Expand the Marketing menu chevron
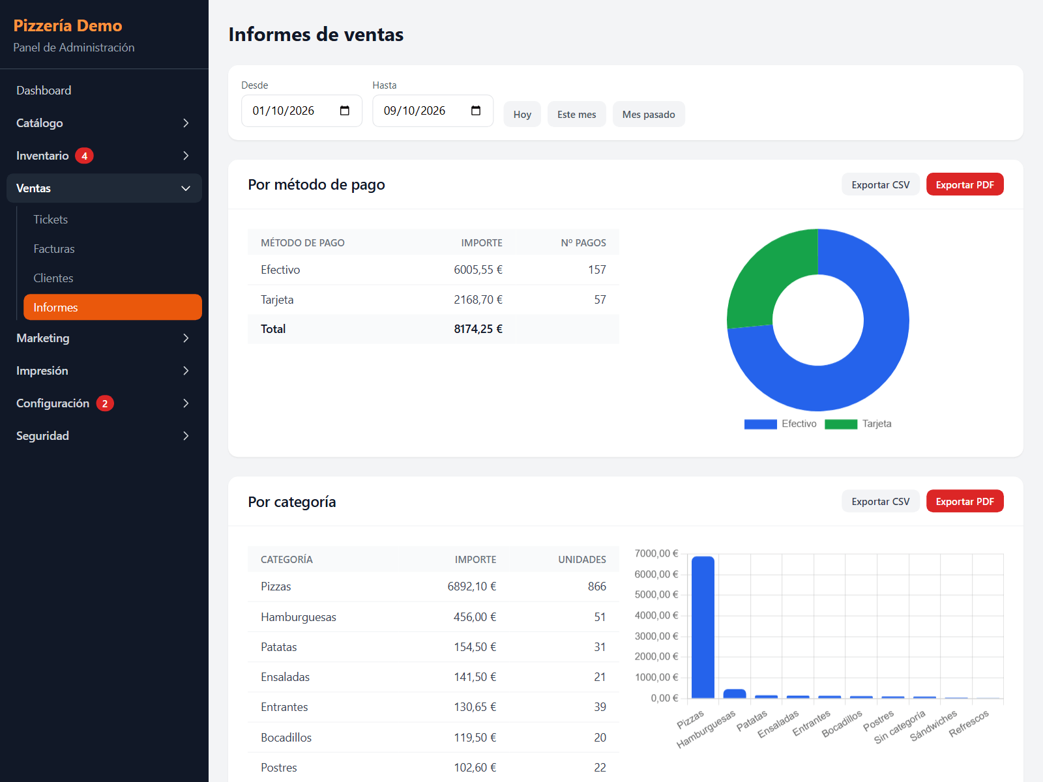Screen dimensions: 1043x782 point(186,338)
